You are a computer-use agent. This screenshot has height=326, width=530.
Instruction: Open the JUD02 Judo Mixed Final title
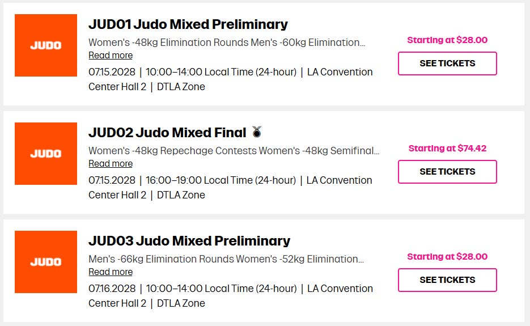tap(167, 133)
